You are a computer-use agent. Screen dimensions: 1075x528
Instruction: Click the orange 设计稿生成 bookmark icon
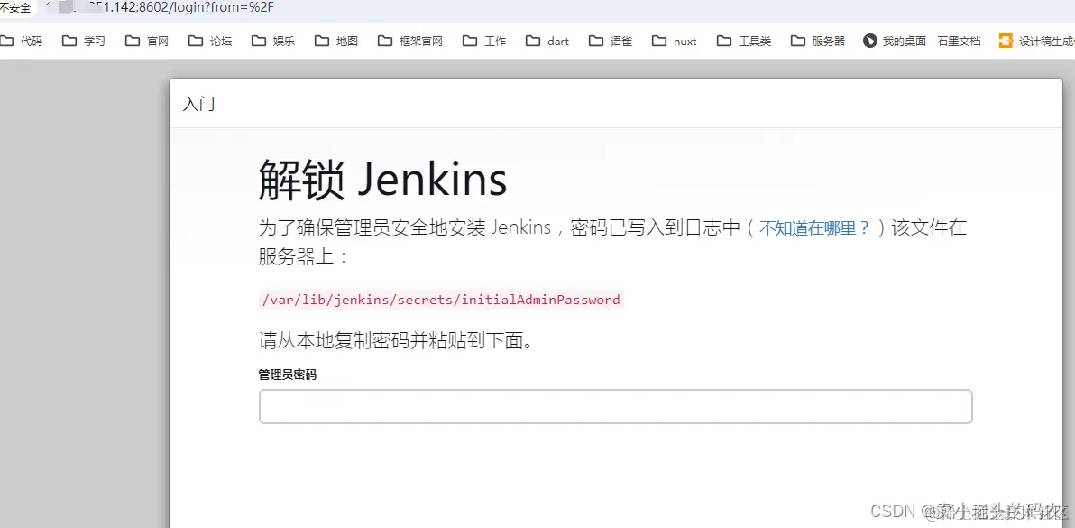pos(1006,40)
